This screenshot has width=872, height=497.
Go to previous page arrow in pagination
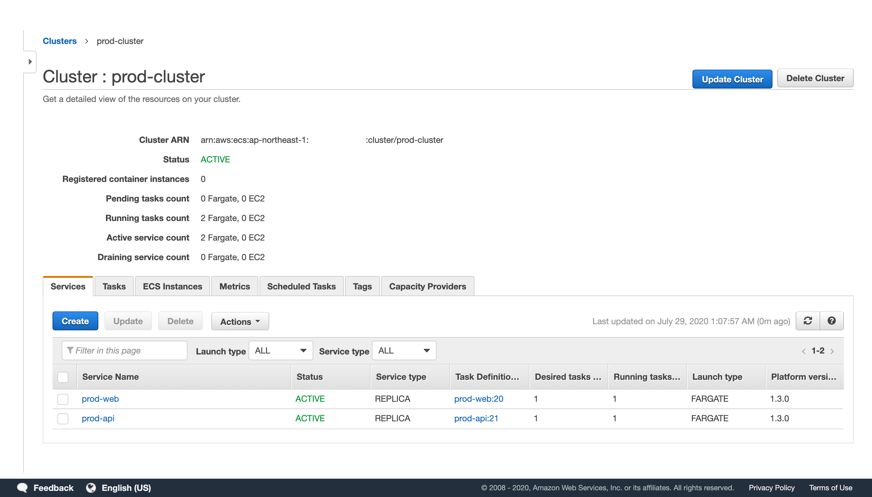coord(803,351)
